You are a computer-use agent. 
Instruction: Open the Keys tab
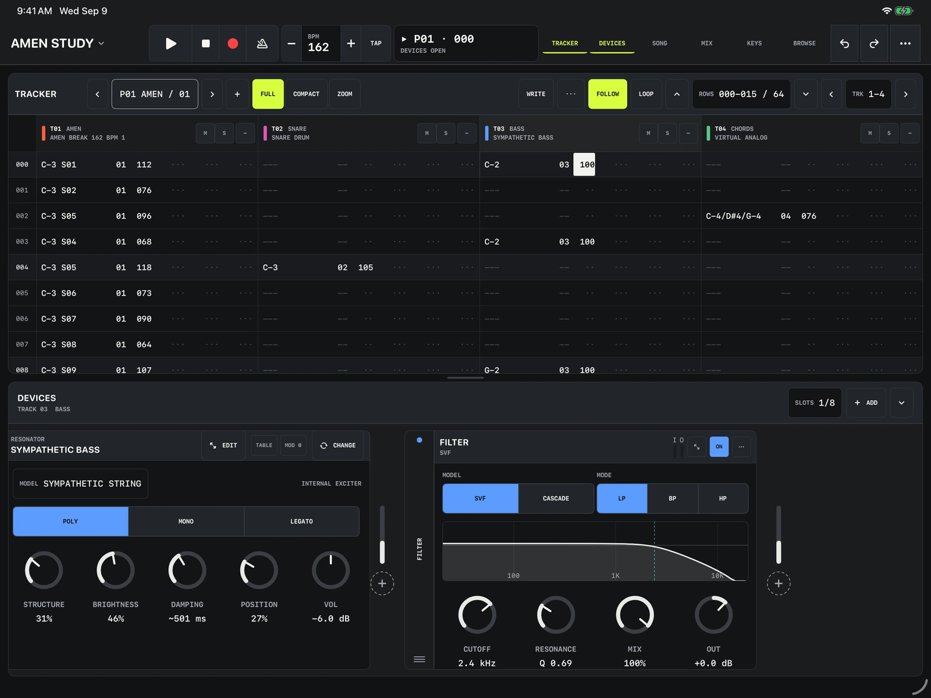point(754,44)
